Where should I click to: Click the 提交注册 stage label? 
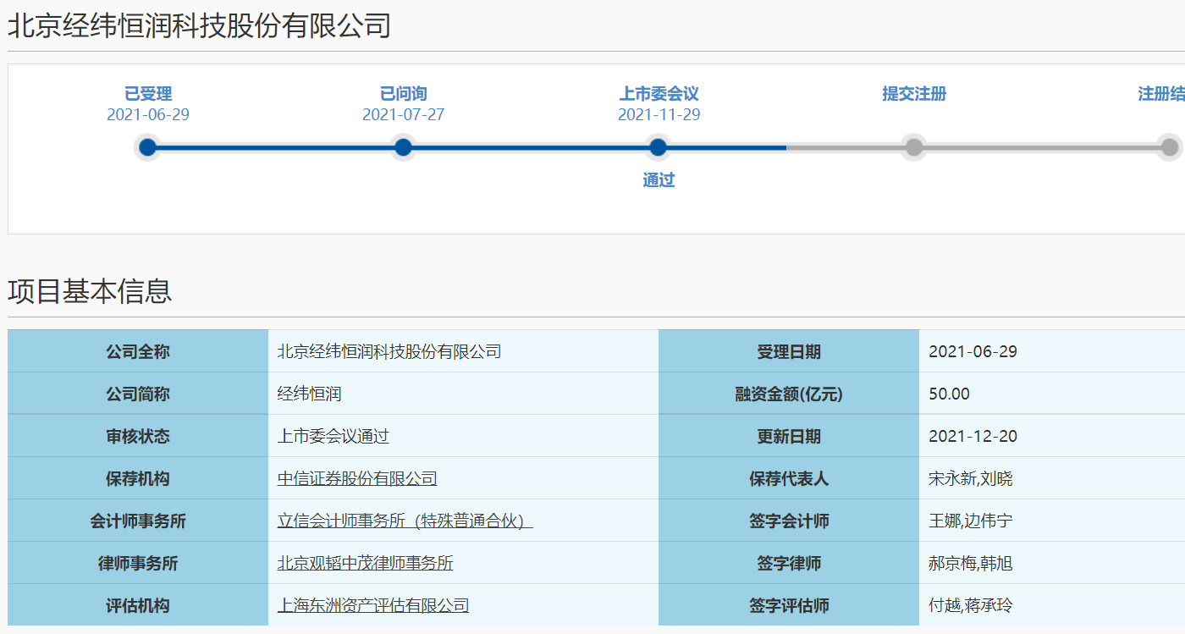coord(913,94)
